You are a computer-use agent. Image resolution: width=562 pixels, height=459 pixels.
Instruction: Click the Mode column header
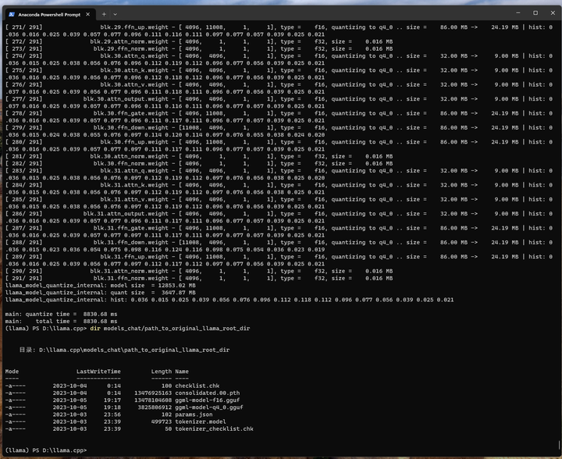[12, 372]
